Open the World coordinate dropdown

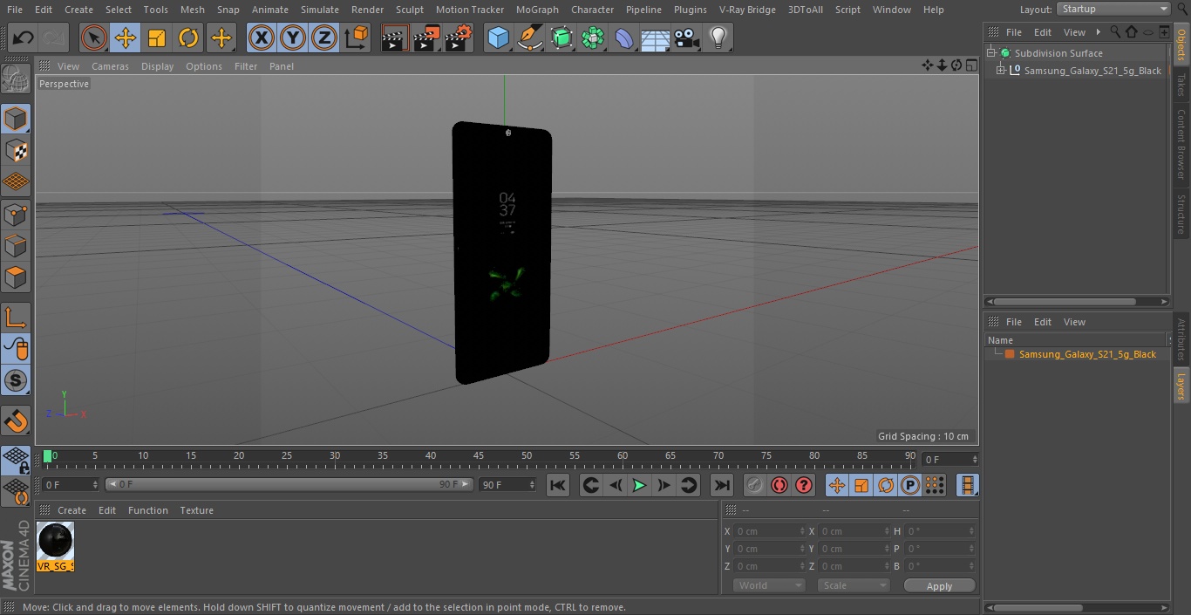point(769,585)
